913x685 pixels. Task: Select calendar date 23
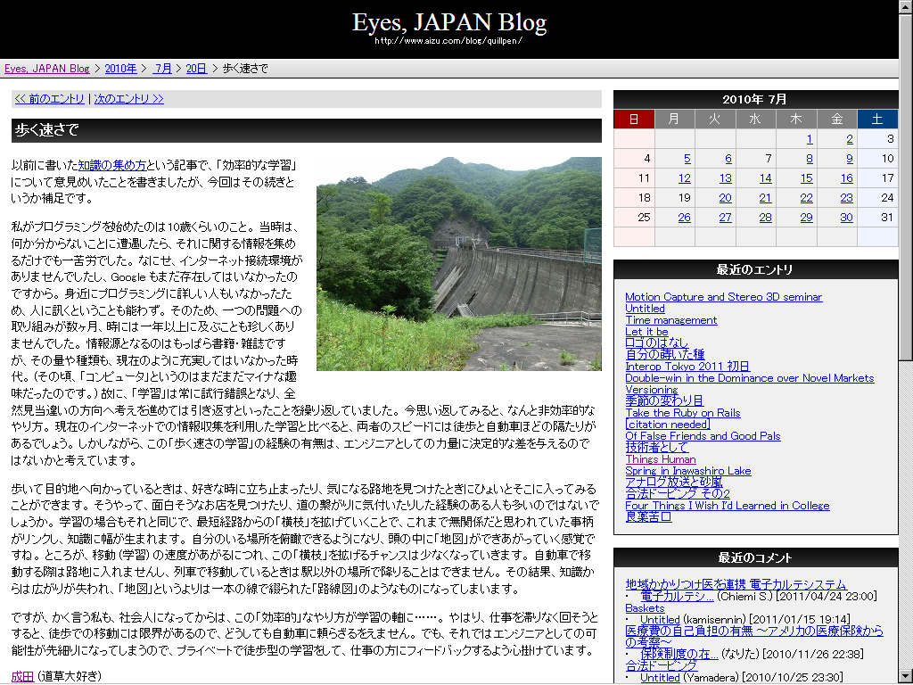pos(847,198)
